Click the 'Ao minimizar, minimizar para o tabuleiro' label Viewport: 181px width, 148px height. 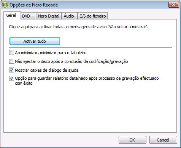click(x=51, y=53)
